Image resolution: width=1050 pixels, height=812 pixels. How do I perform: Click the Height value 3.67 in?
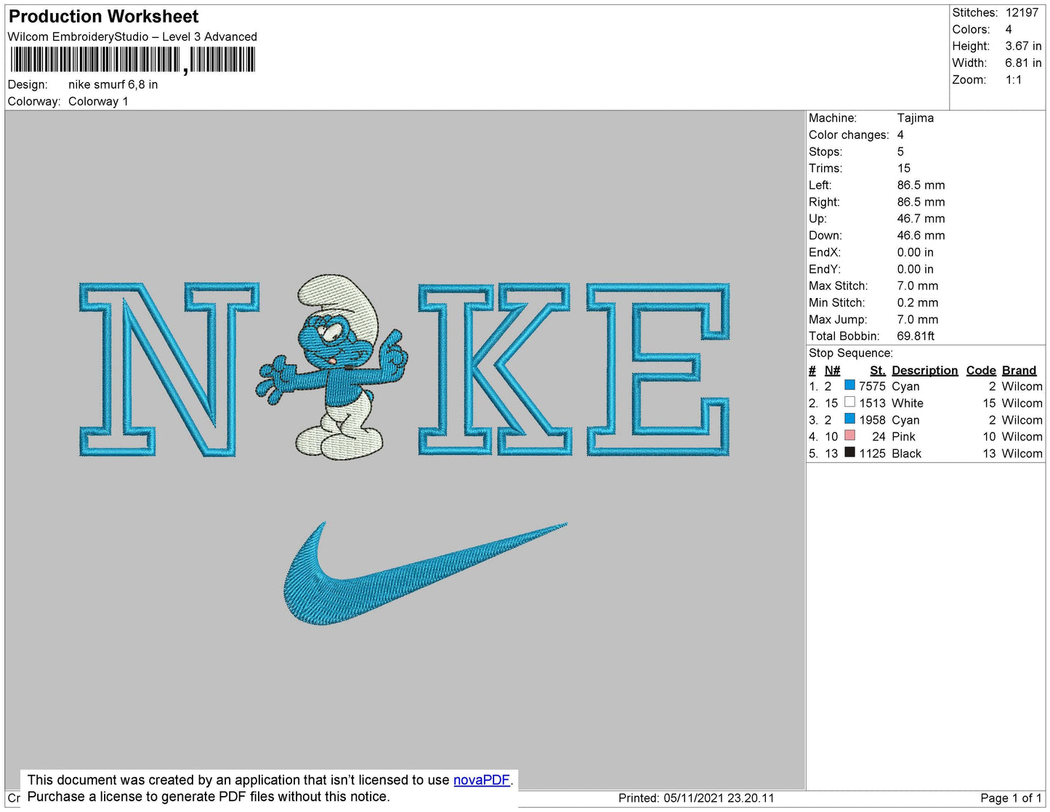(x=1023, y=47)
